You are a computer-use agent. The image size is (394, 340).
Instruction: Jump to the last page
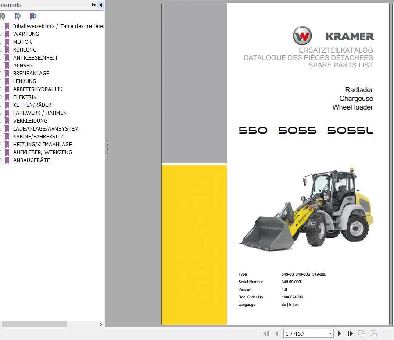[x=350, y=334]
